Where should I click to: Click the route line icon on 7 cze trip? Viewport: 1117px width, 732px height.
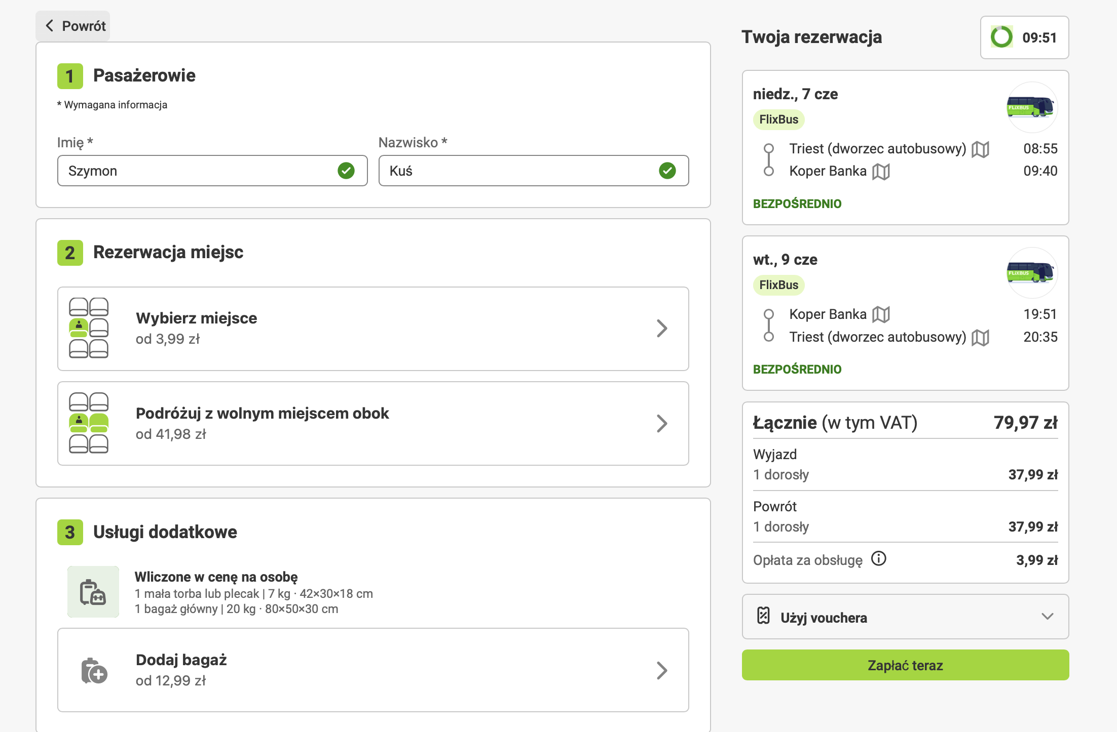769,160
